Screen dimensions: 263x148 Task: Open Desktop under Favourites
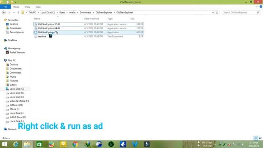click(14, 24)
